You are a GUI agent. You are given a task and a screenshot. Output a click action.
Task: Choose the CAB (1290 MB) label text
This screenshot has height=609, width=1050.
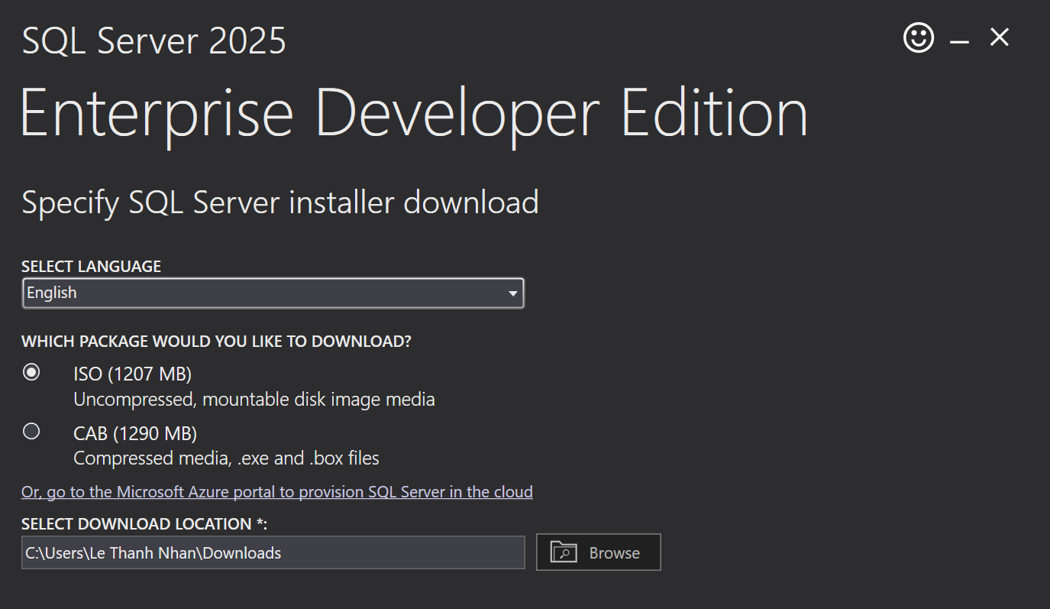pyautogui.click(x=135, y=433)
